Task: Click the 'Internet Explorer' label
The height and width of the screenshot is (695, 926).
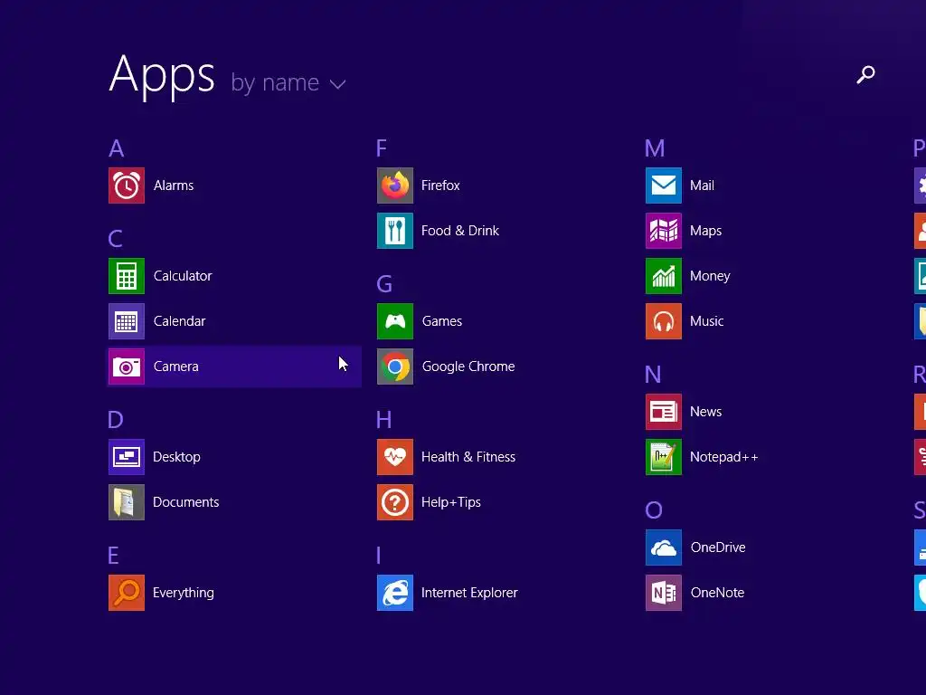Action: (469, 594)
